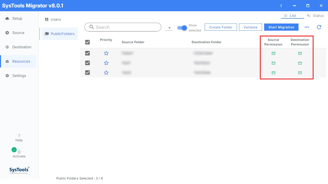Select the PublicFolders tab
328x184 pixels.
pyautogui.click(x=59, y=34)
